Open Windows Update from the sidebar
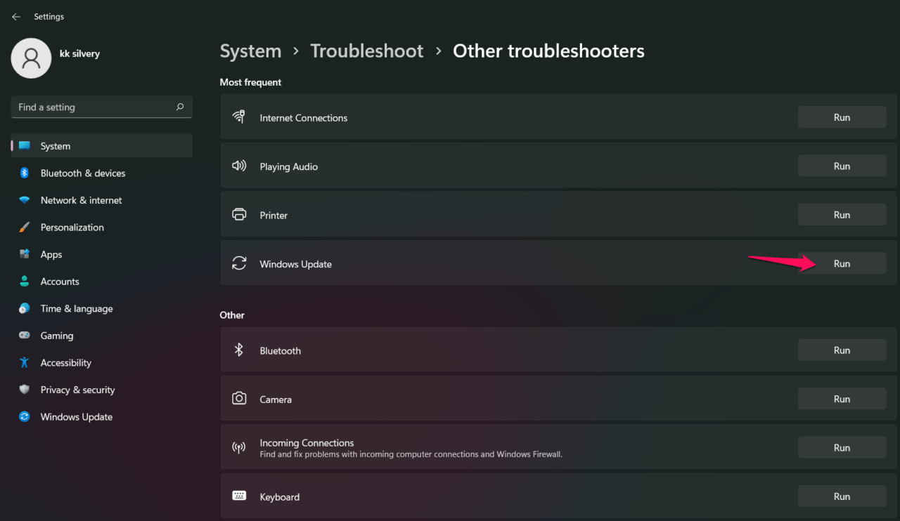The image size is (900, 521). tap(76, 417)
